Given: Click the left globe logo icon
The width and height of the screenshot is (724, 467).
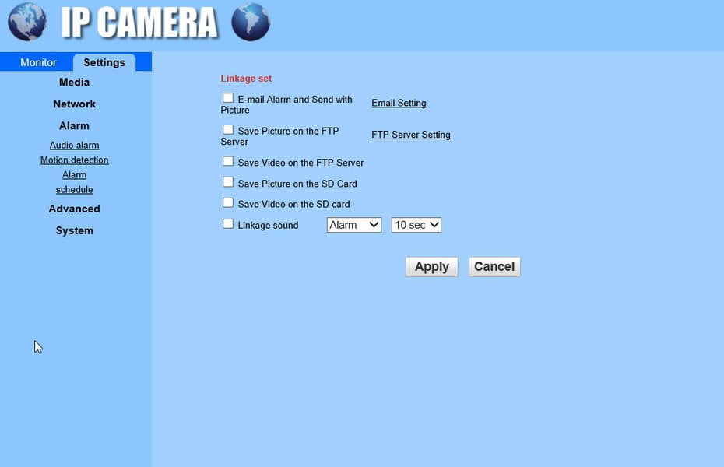Looking at the screenshot, I should point(26,22).
